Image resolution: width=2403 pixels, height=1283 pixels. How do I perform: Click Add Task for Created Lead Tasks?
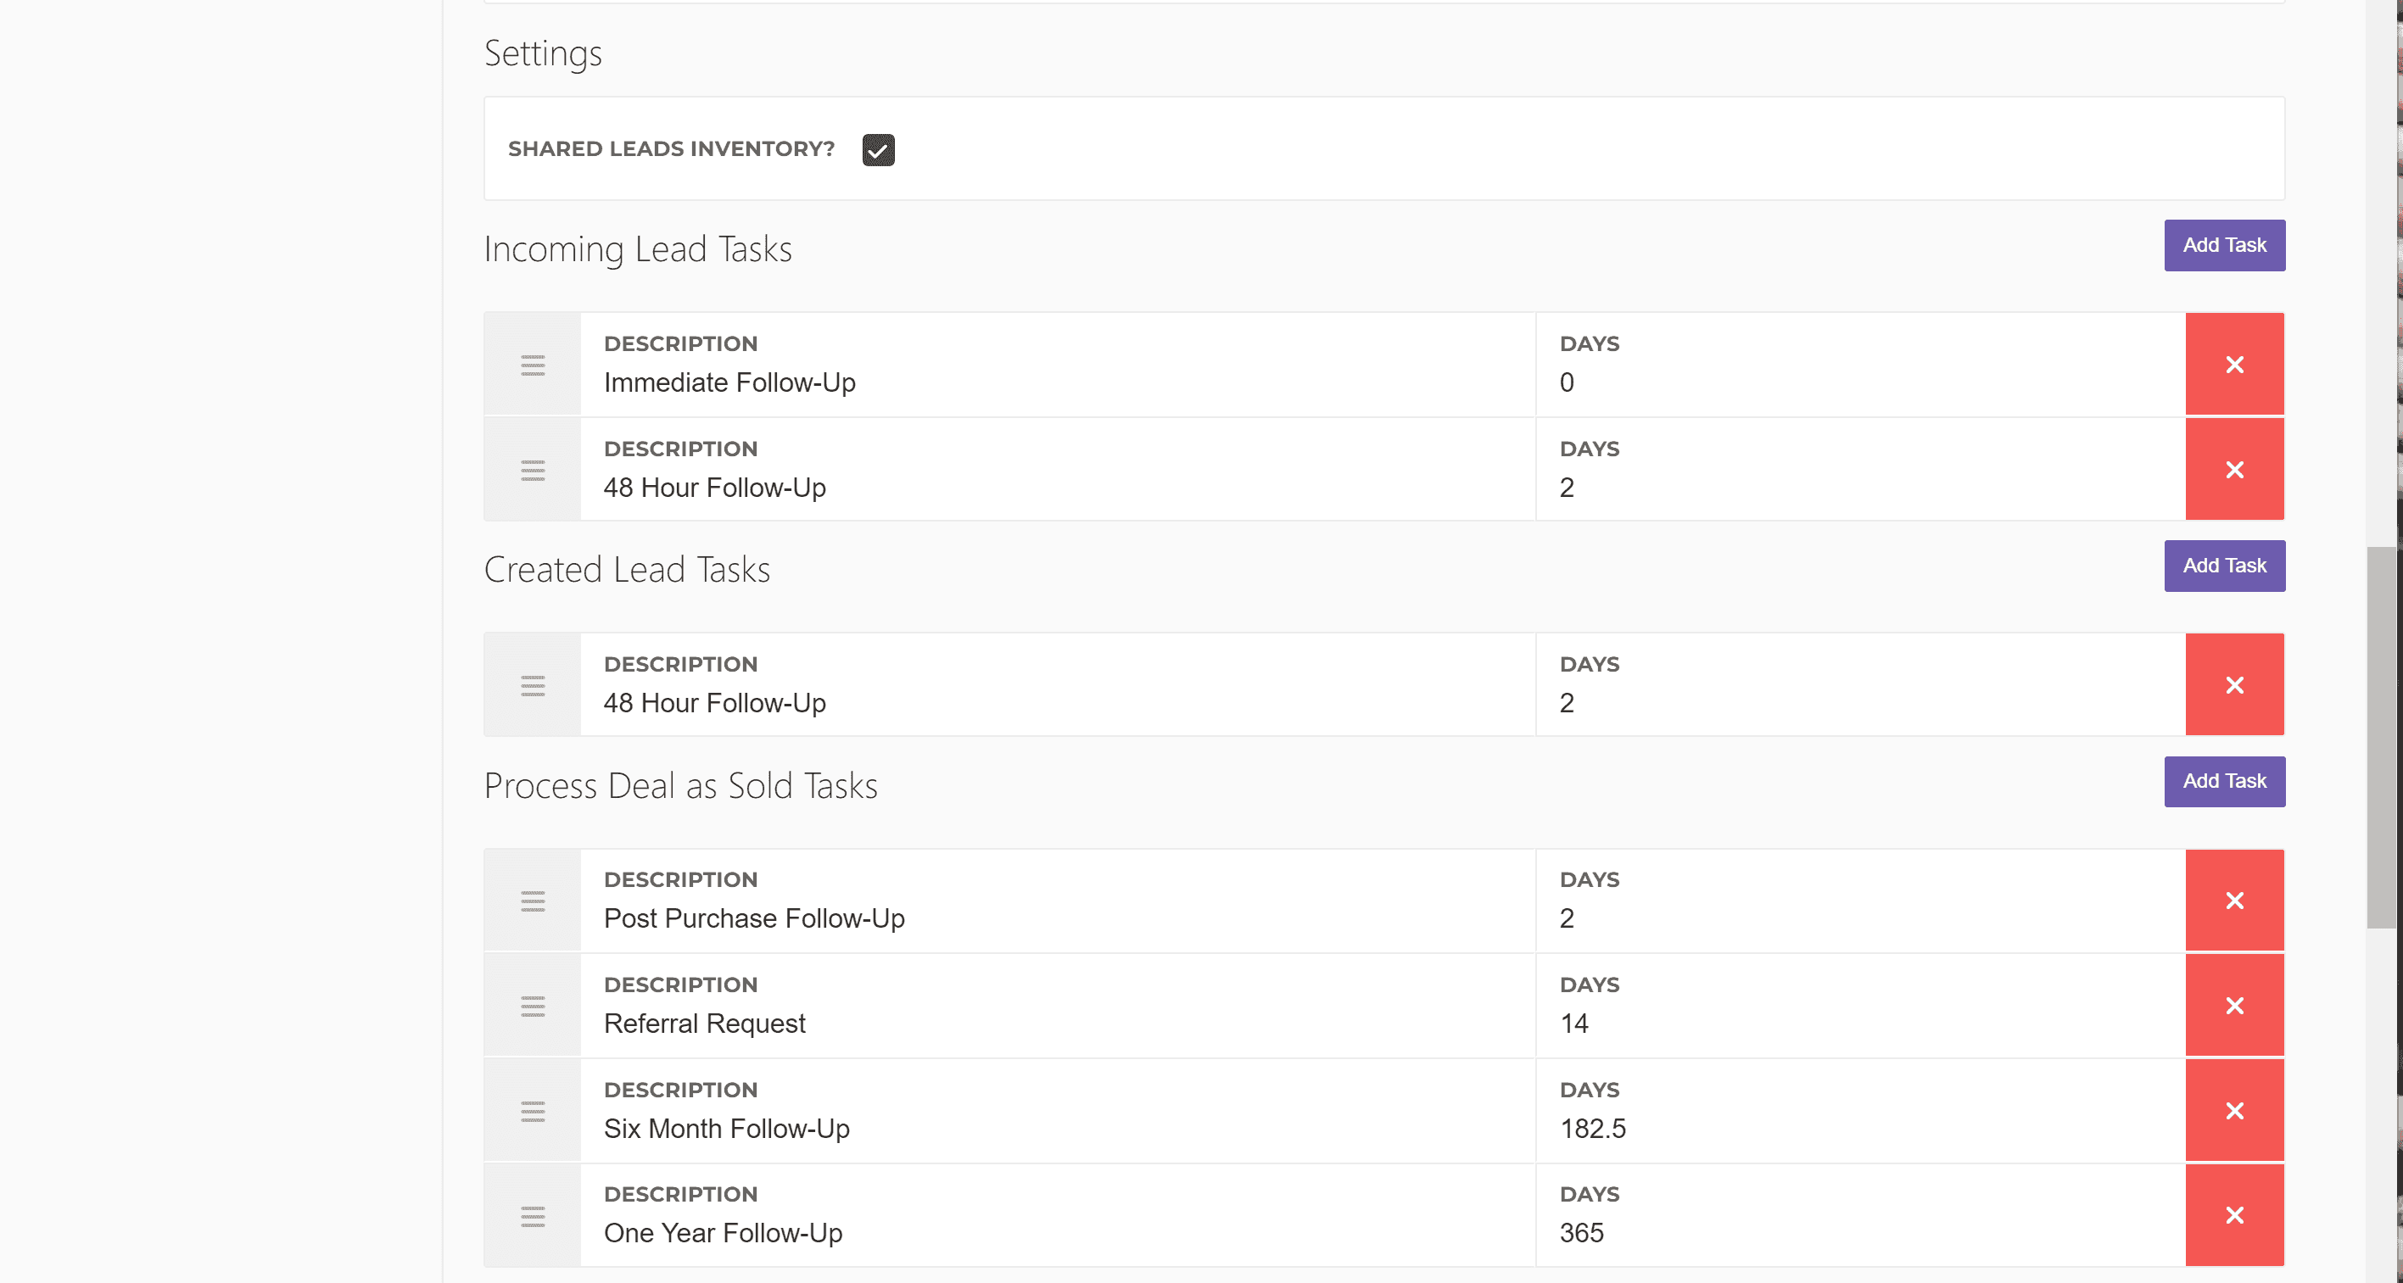pyautogui.click(x=2224, y=566)
